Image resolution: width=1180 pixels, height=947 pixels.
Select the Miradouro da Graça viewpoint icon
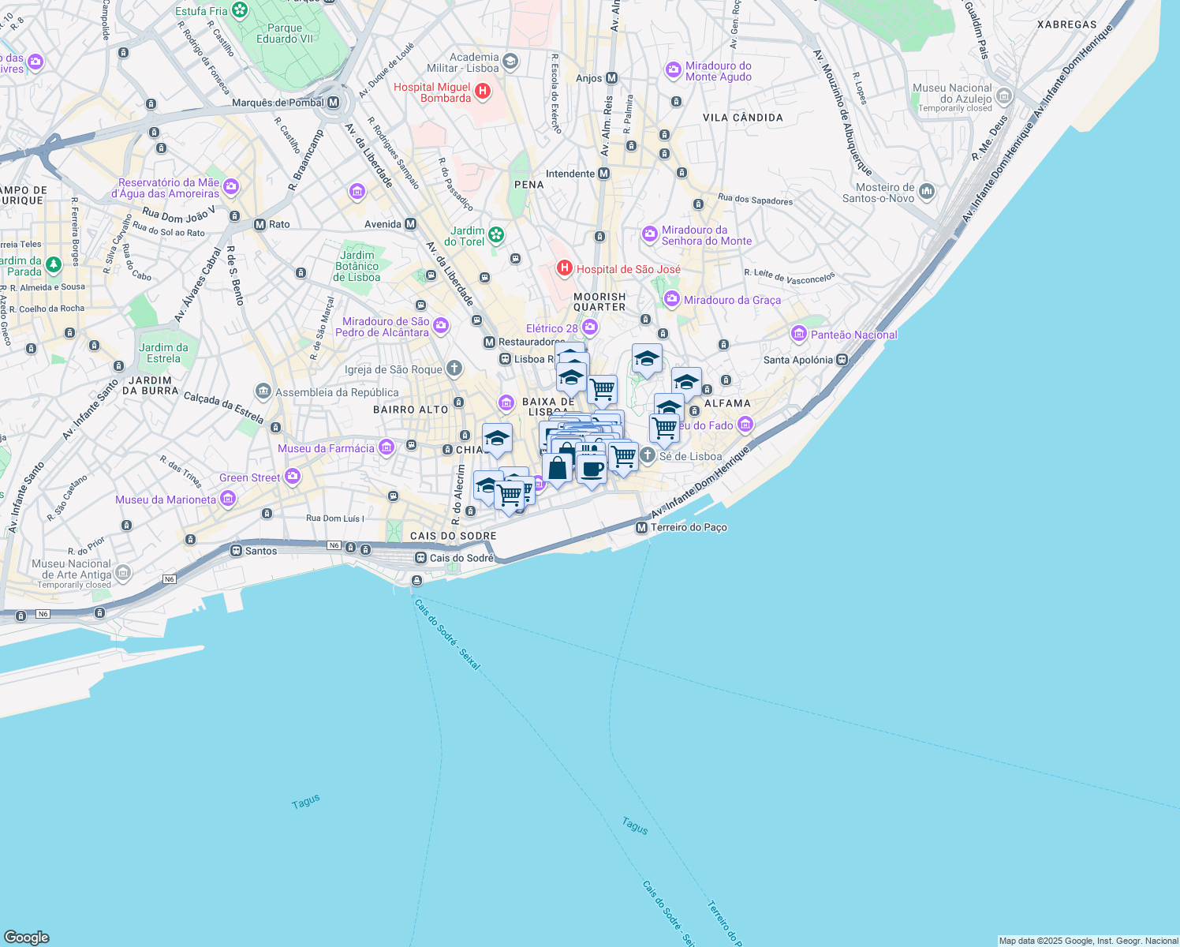click(672, 299)
